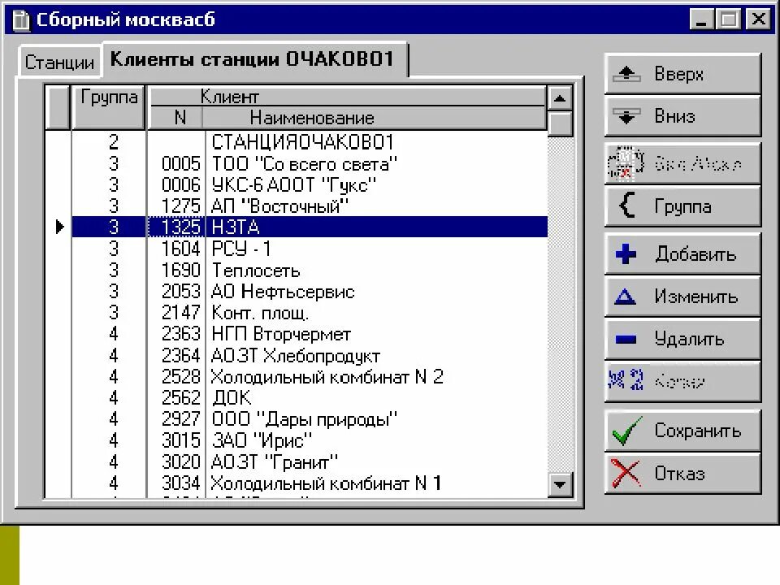Click the vertical scrollbar track of the list

560,303
